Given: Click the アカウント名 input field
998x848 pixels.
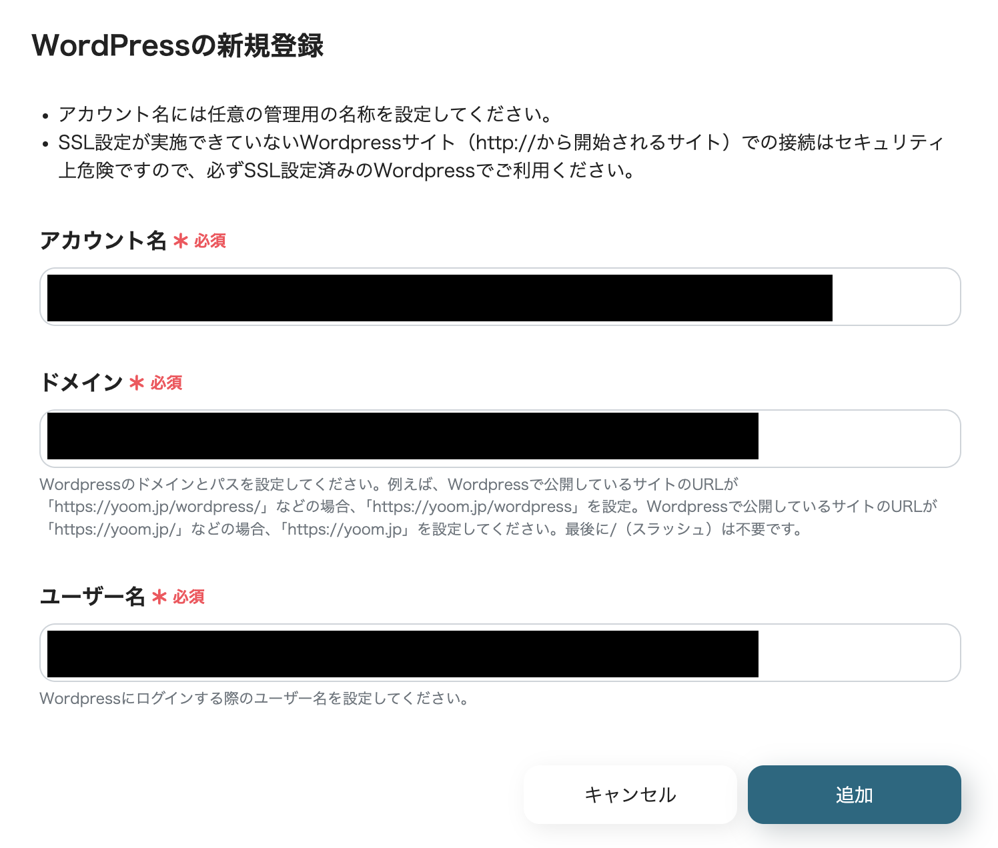Looking at the screenshot, I should tap(500, 297).
